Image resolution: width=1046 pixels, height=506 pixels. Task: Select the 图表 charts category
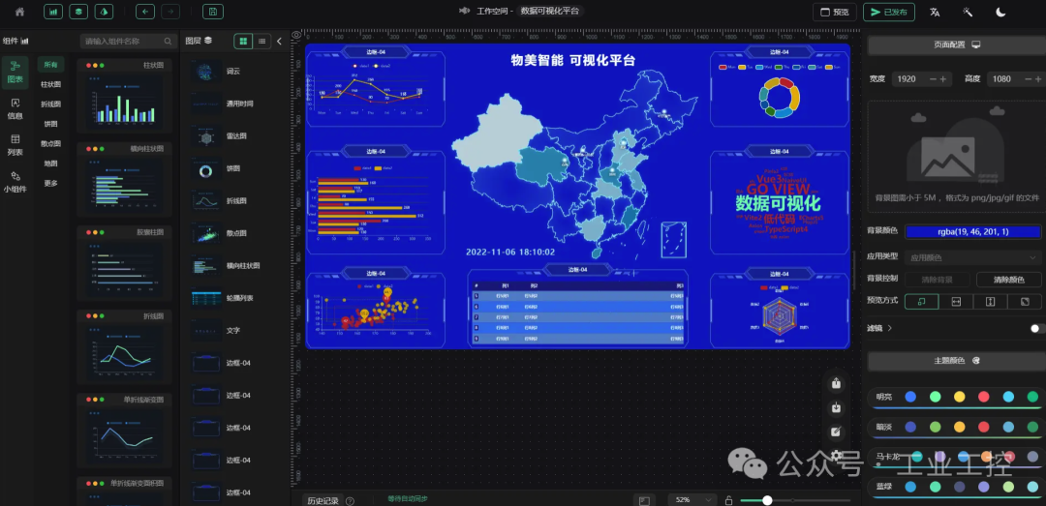15,73
